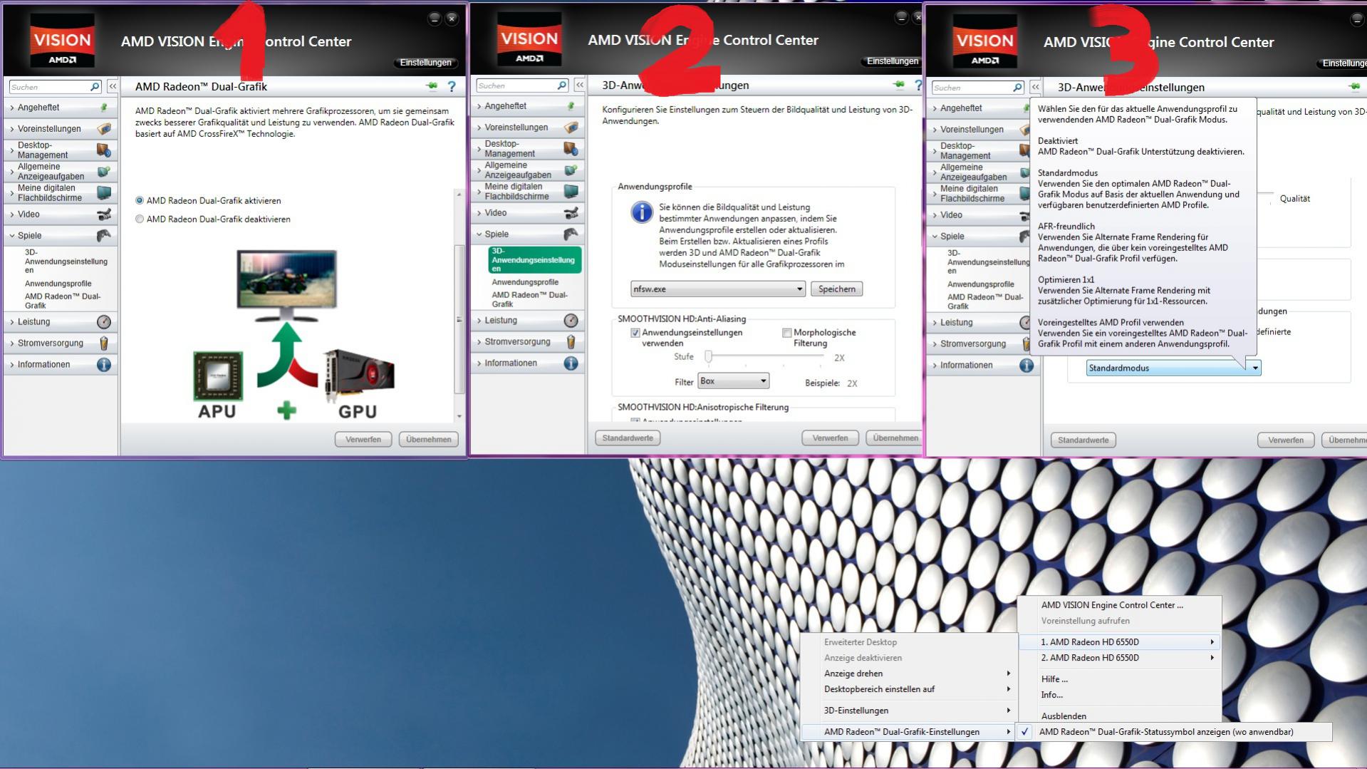Select 3D-Anwendungseinstellungen tree item in window 2
This screenshot has height=769, width=1367.
[x=535, y=260]
